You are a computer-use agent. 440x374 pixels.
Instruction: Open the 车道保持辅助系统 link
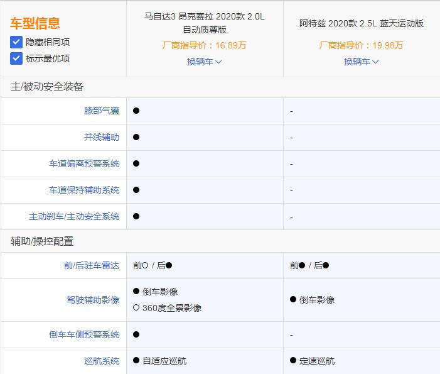tap(84, 190)
